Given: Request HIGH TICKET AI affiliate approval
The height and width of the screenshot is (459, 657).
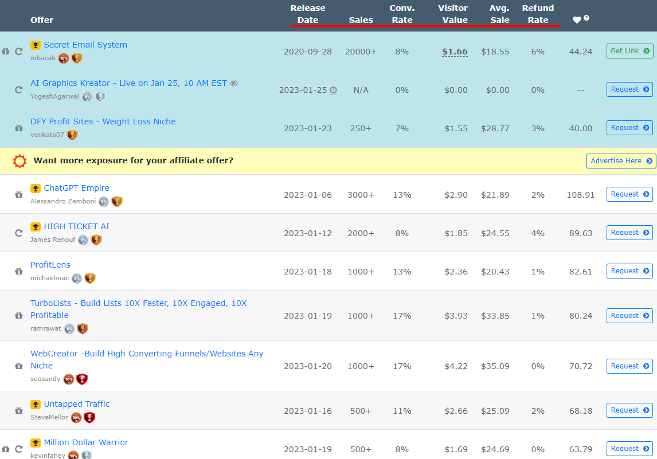Looking at the screenshot, I should (x=629, y=233).
